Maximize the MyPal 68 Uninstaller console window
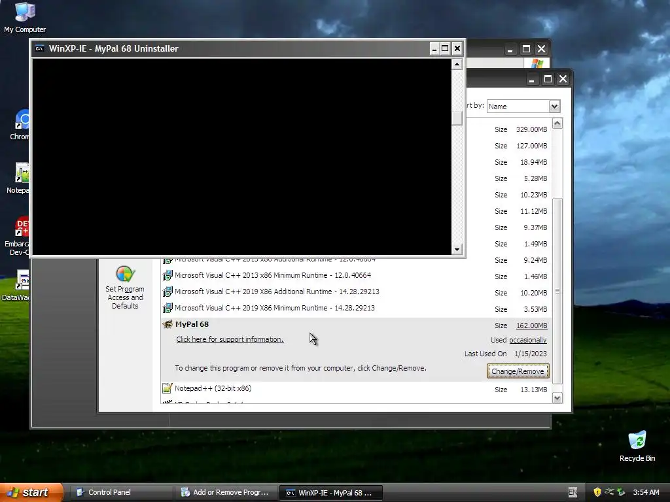670x502 pixels. coord(445,48)
